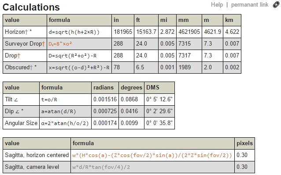Select Tilt DMS value 0° 5' 12.6"
The height and width of the screenshot is (175, 281).
(x=159, y=100)
